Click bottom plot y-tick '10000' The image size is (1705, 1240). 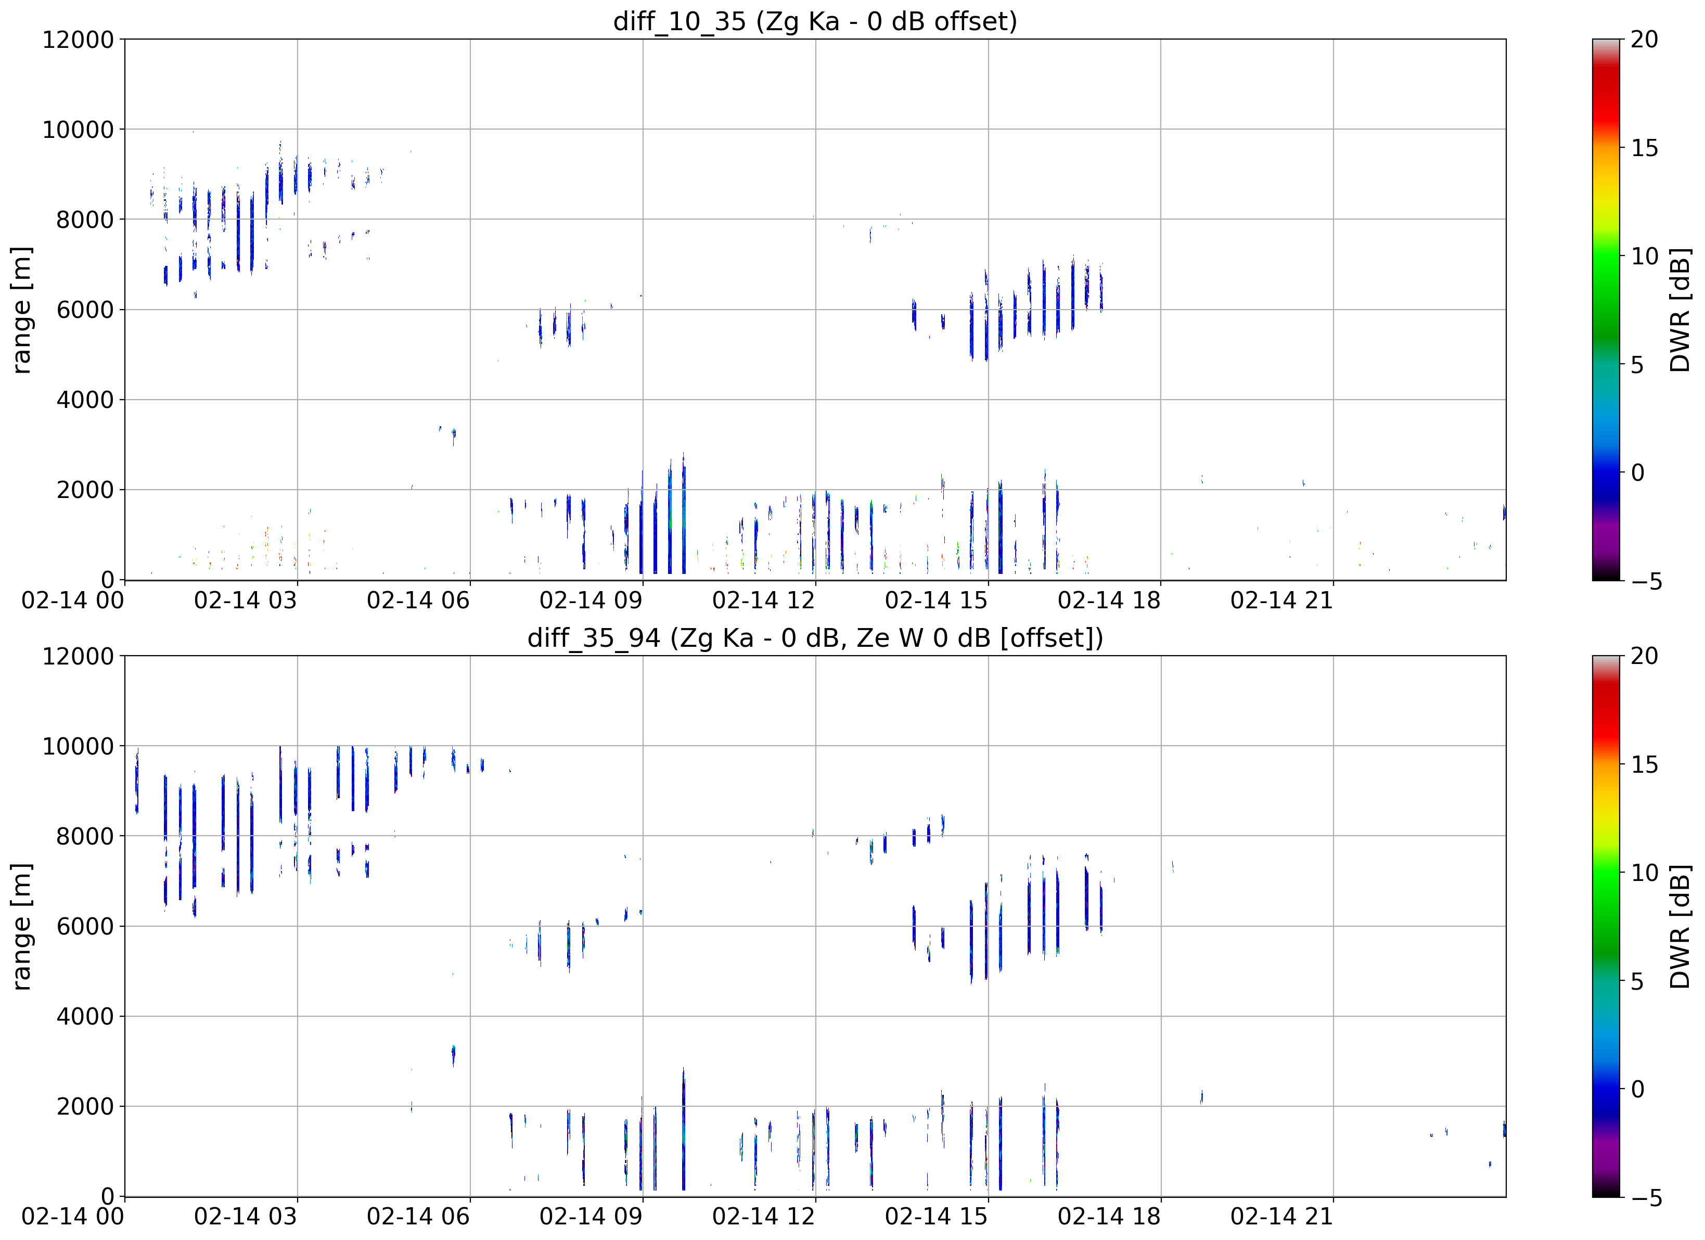point(78,746)
